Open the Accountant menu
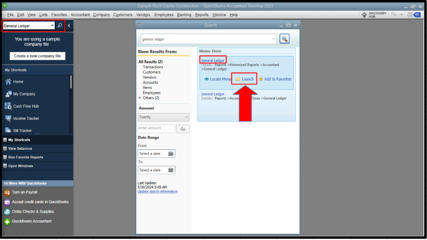 pyautogui.click(x=80, y=15)
